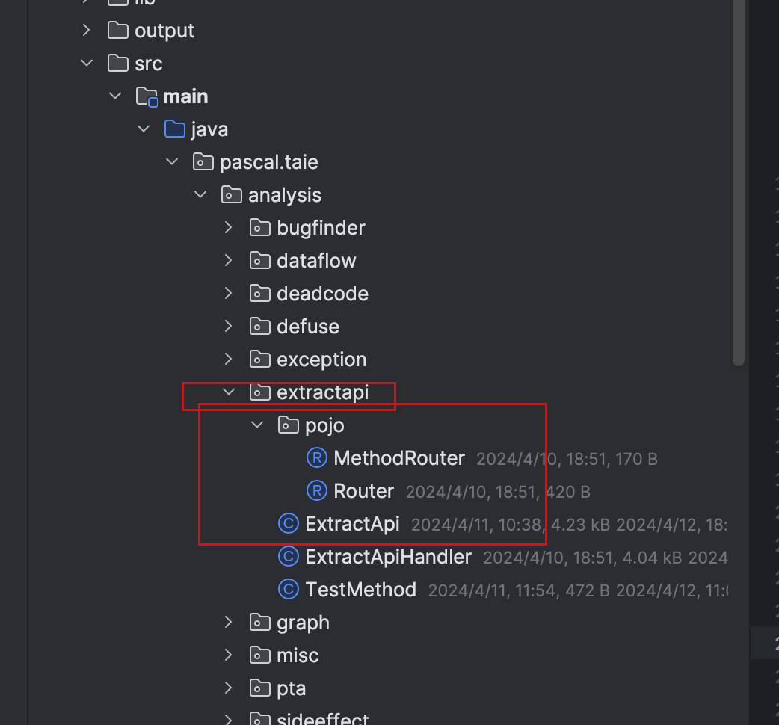Collapse the extractapi package
Viewport: 779px width, 725px height.
tap(228, 392)
